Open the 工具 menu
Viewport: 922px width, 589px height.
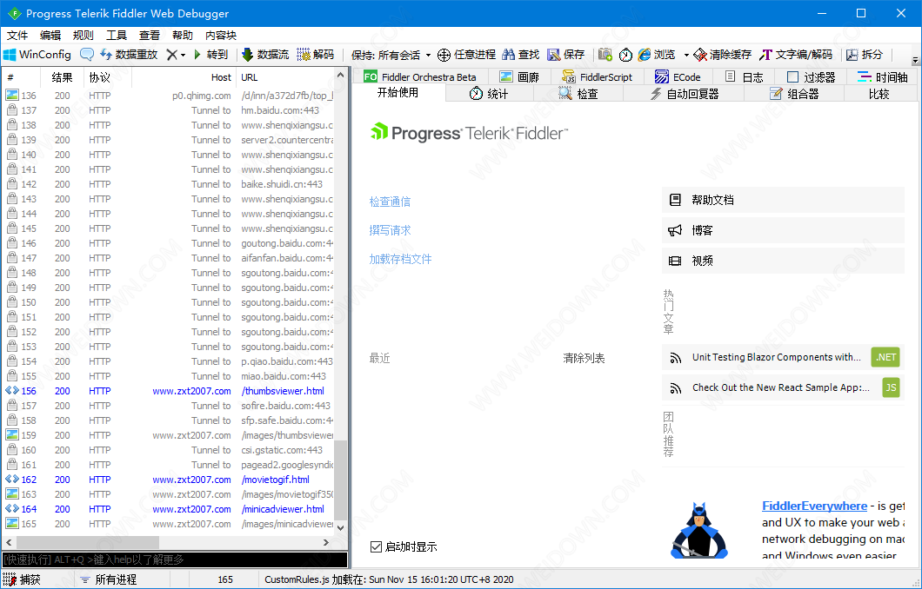tap(117, 36)
